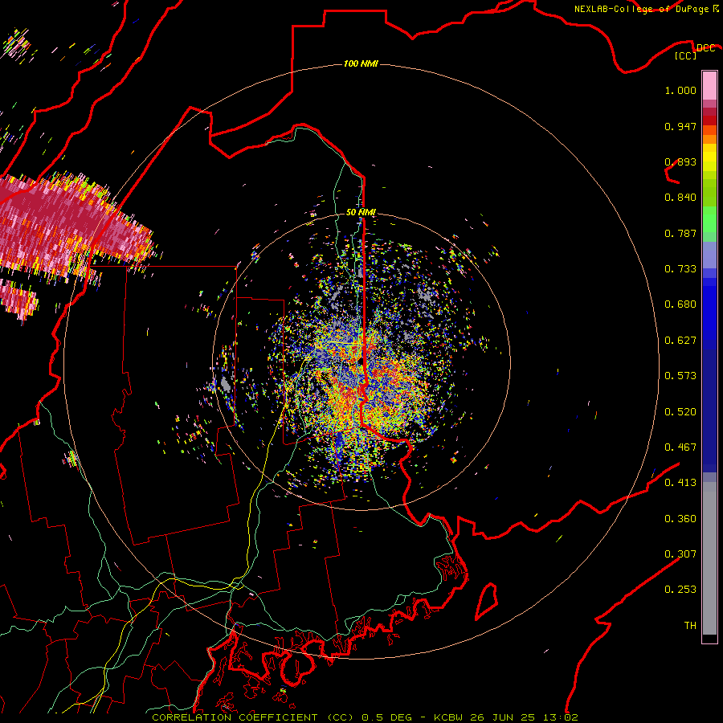This screenshot has height=723, width=723.
Task: Click the 0.307 scale value
Action: 680,554
